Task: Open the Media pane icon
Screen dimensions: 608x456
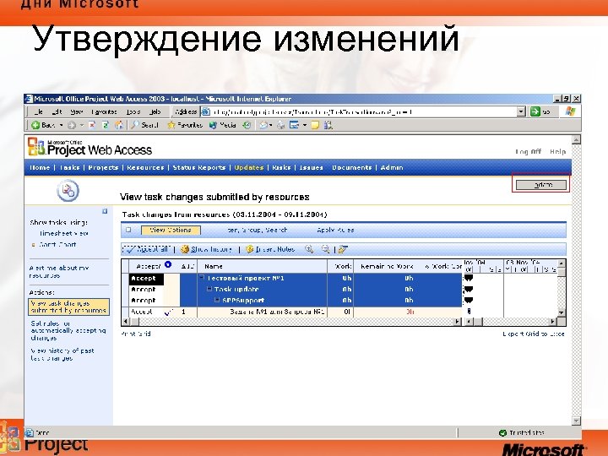Action: point(213,125)
